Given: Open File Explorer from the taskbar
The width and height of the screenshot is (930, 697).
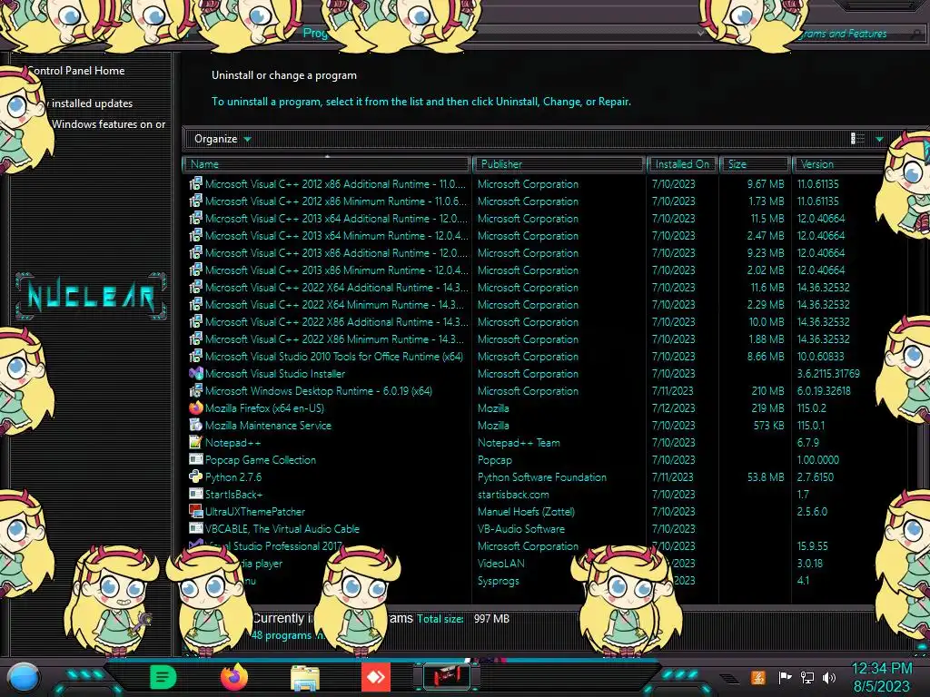Looking at the screenshot, I should click(305, 678).
